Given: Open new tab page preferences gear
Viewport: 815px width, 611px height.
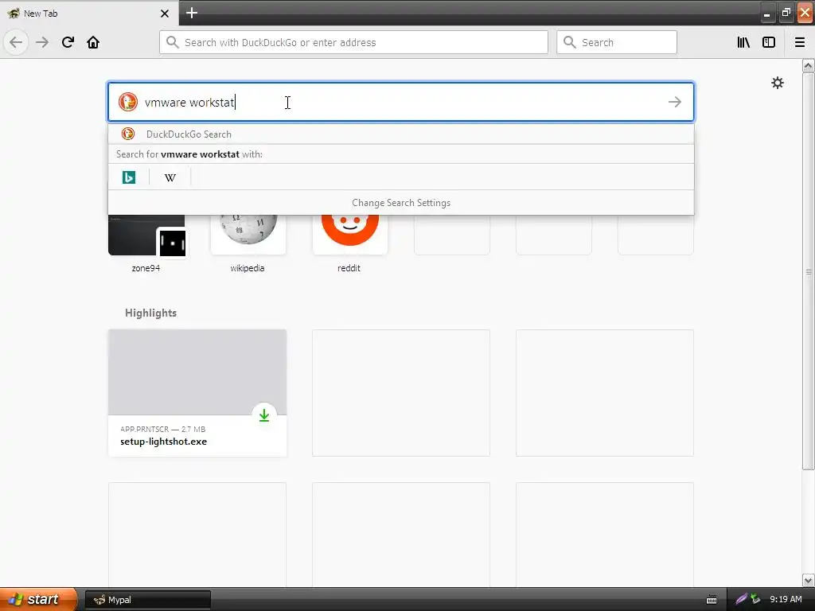Looking at the screenshot, I should (778, 83).
